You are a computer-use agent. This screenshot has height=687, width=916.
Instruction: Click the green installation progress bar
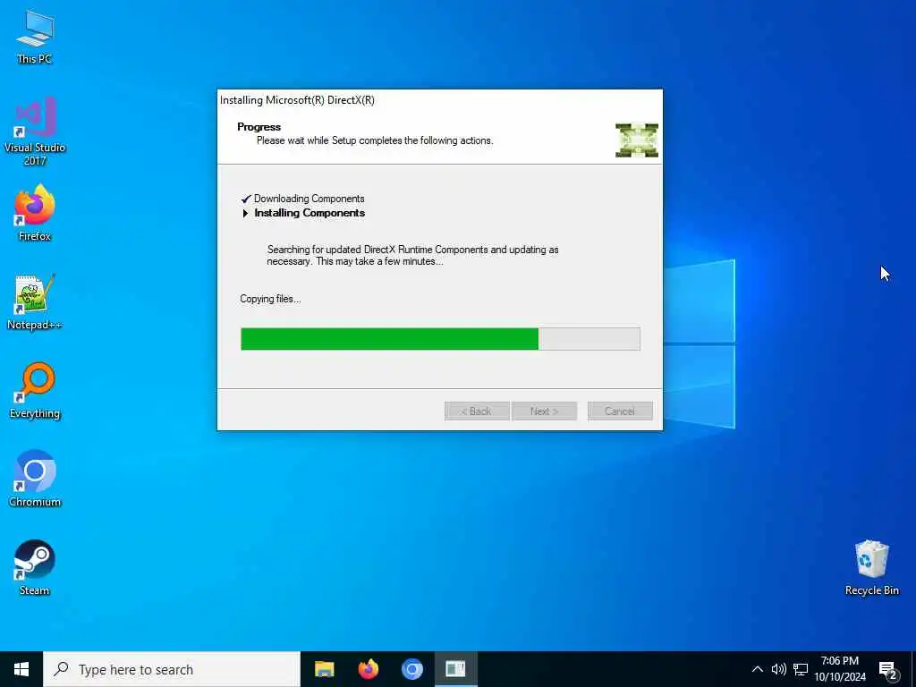(x=440, y=339)
